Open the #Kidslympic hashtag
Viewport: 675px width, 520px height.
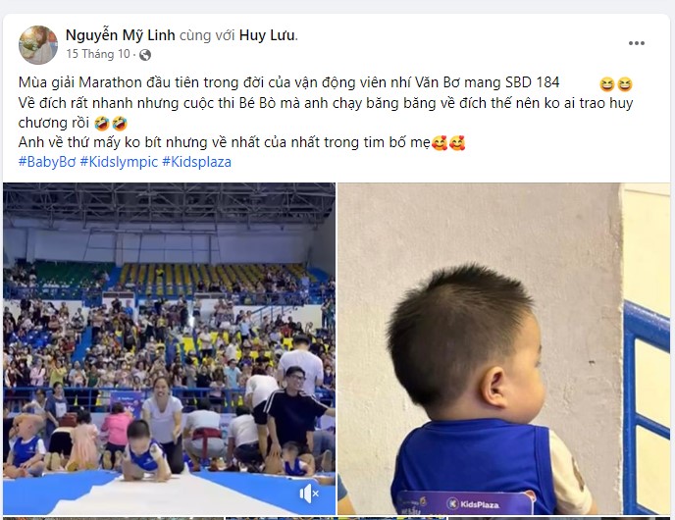pos(119,162)
